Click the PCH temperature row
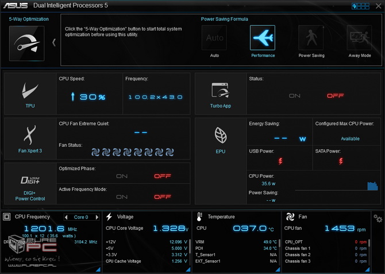Image resolution: width=385 pixels, height=274 pixels. [236, 248]
